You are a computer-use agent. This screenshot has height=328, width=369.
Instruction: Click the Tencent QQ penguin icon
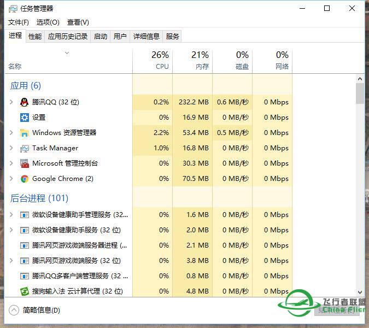[x=24, y=102]
